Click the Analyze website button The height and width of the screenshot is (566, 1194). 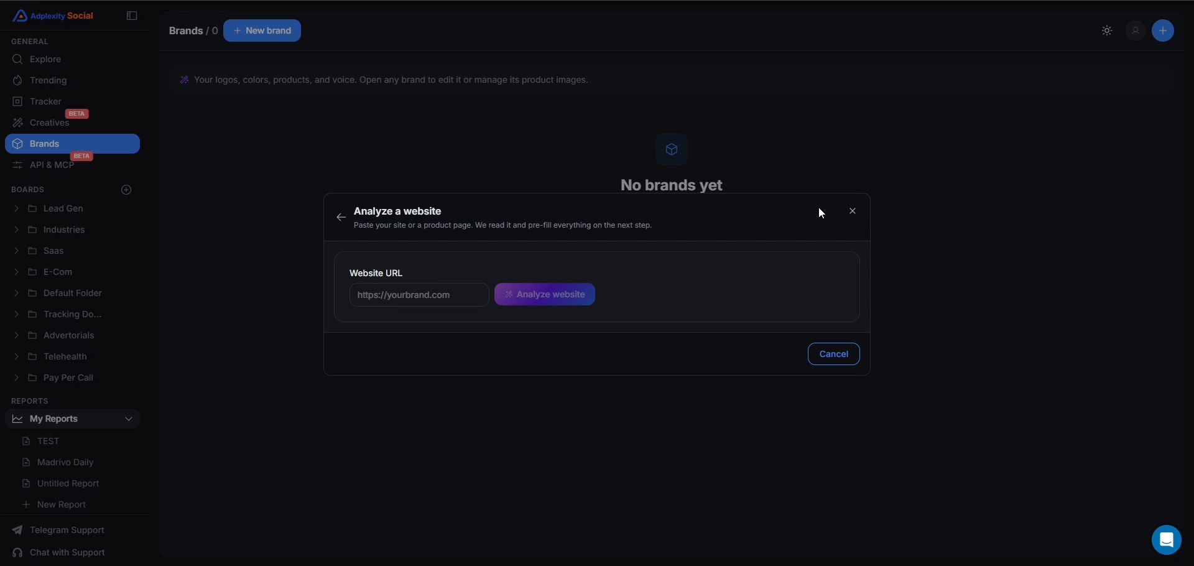(545, 295)
